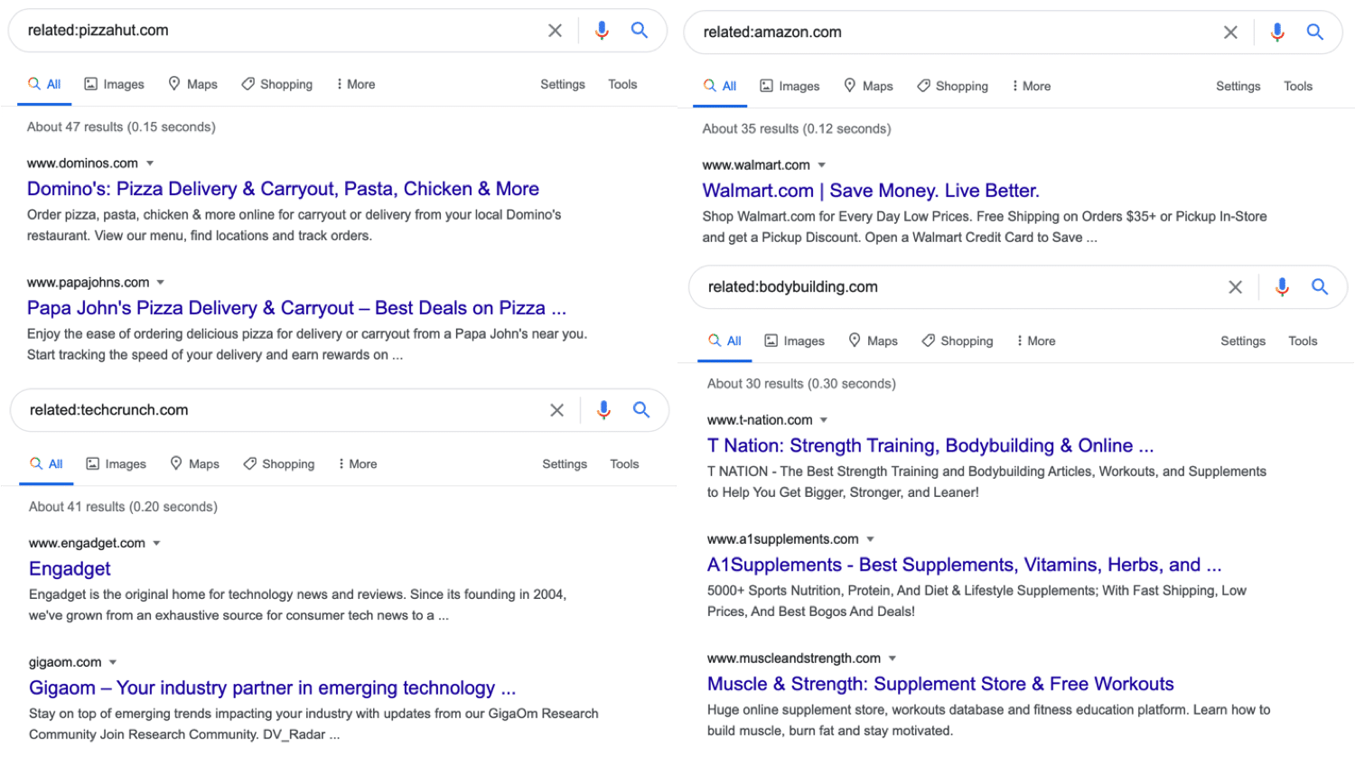Expand the www.dominos.com result dropdown arrow

click(x=150, y=164)
